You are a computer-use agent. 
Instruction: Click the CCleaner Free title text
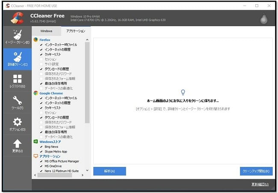[x=47, y=16]
